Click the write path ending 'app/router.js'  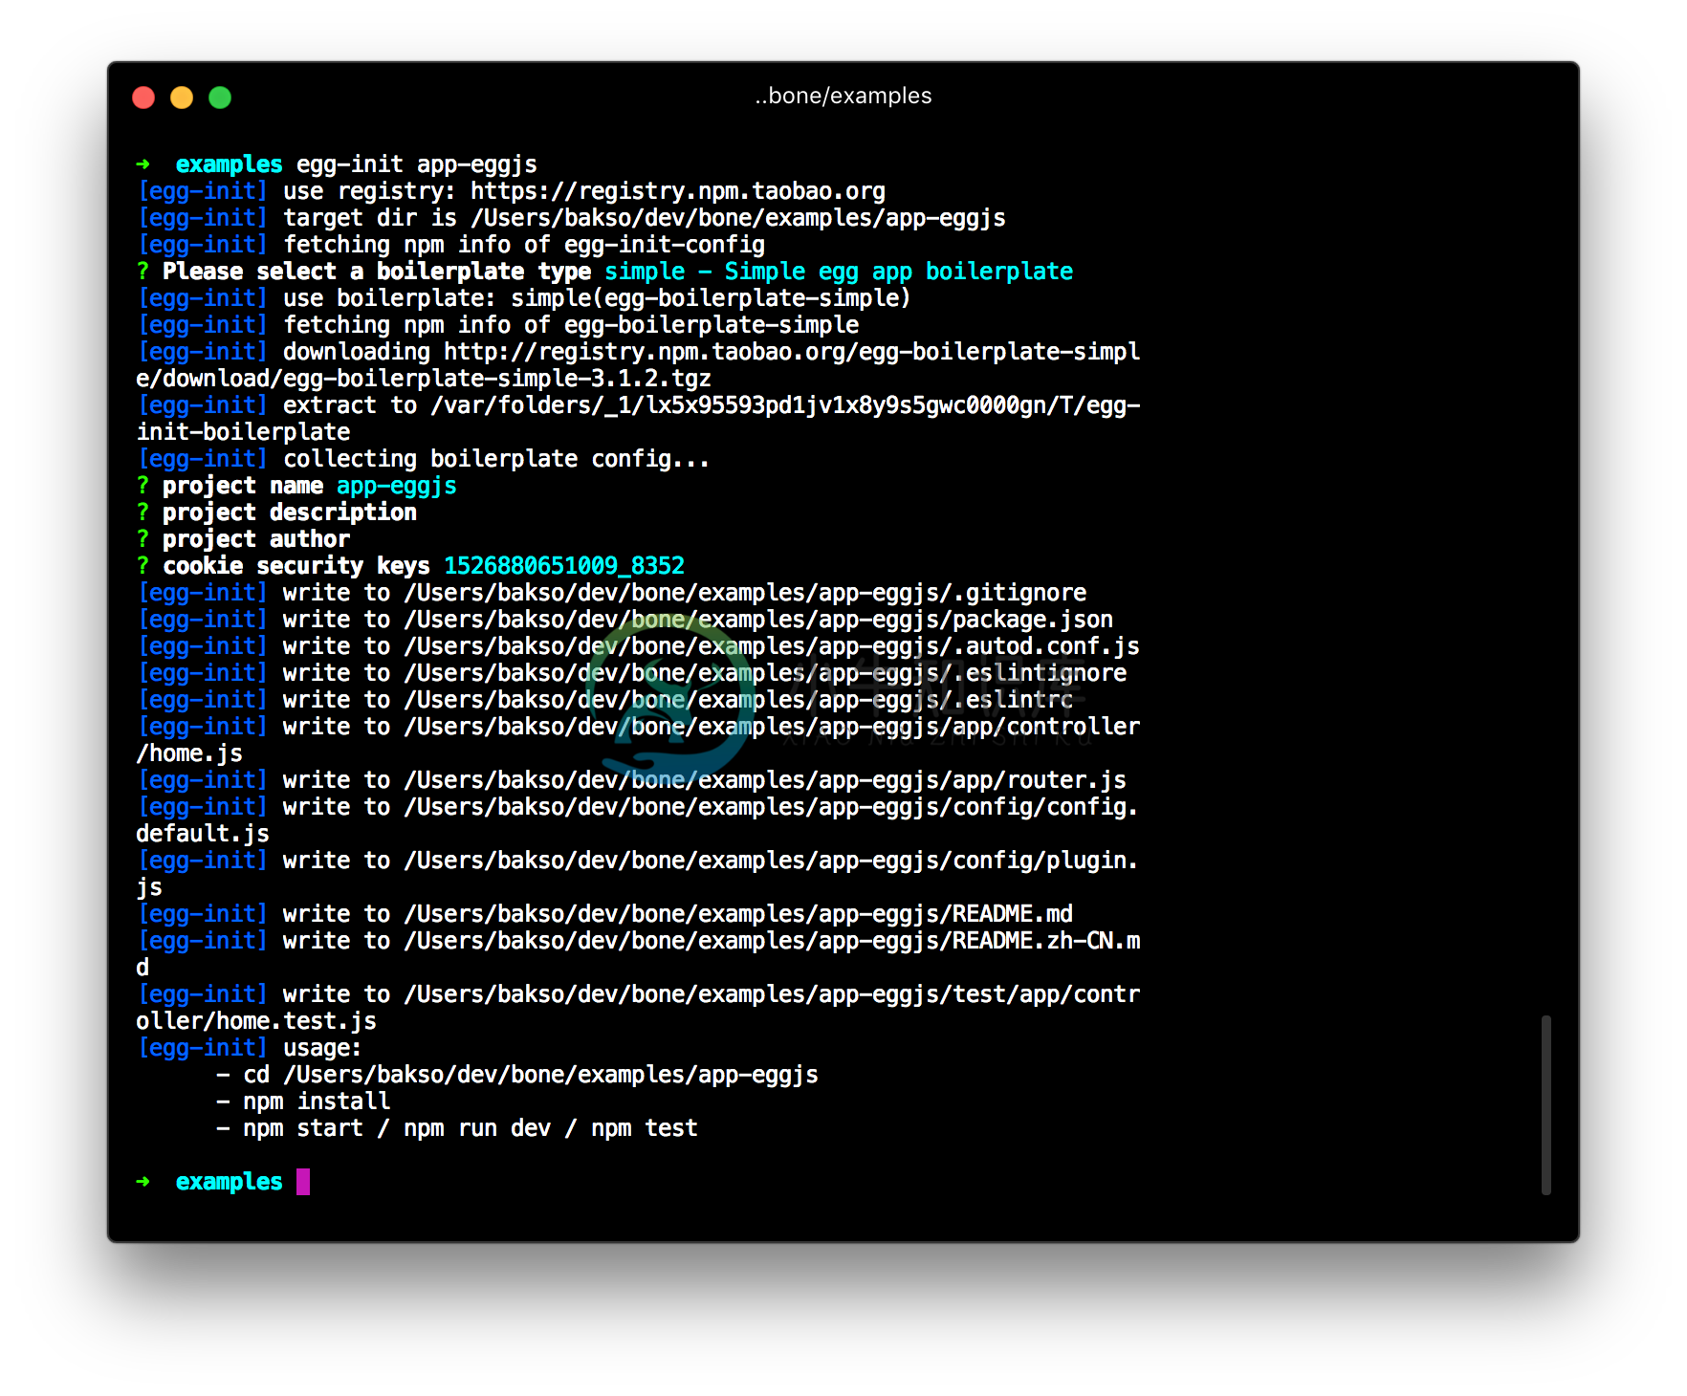click(765, 780)
